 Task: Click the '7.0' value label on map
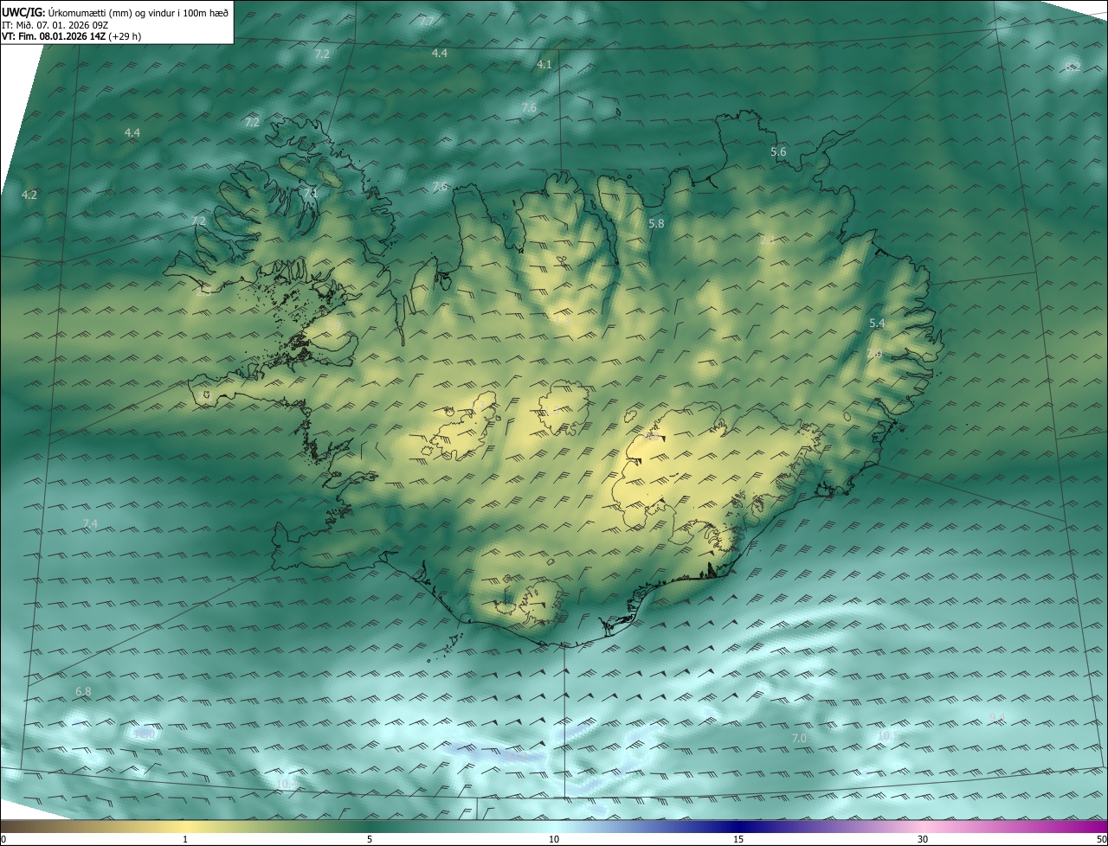799,739
